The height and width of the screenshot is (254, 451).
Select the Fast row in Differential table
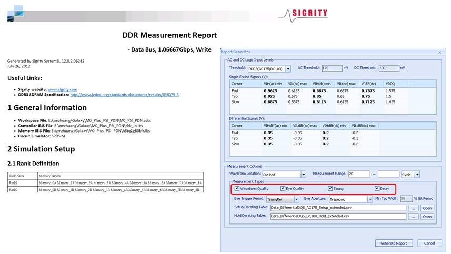point(333,133)
